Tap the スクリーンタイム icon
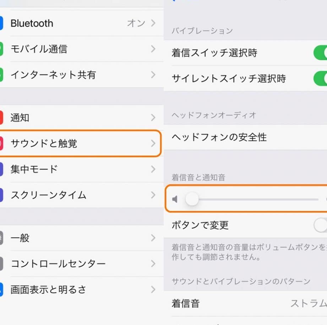Viewport: 327px width, 325px height. (1, 195)
